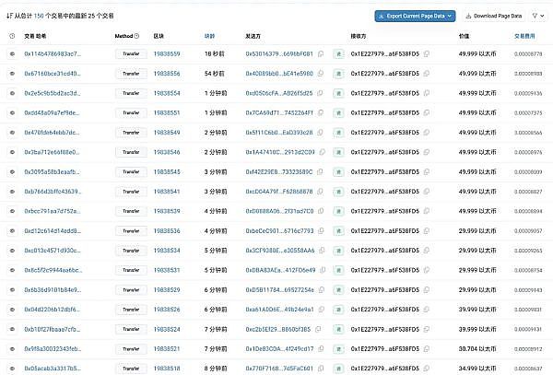Click the eye icon beside transaction 0xbcc791ea7d752a
The image size is (553, 375).
click(x=12, y=210)
